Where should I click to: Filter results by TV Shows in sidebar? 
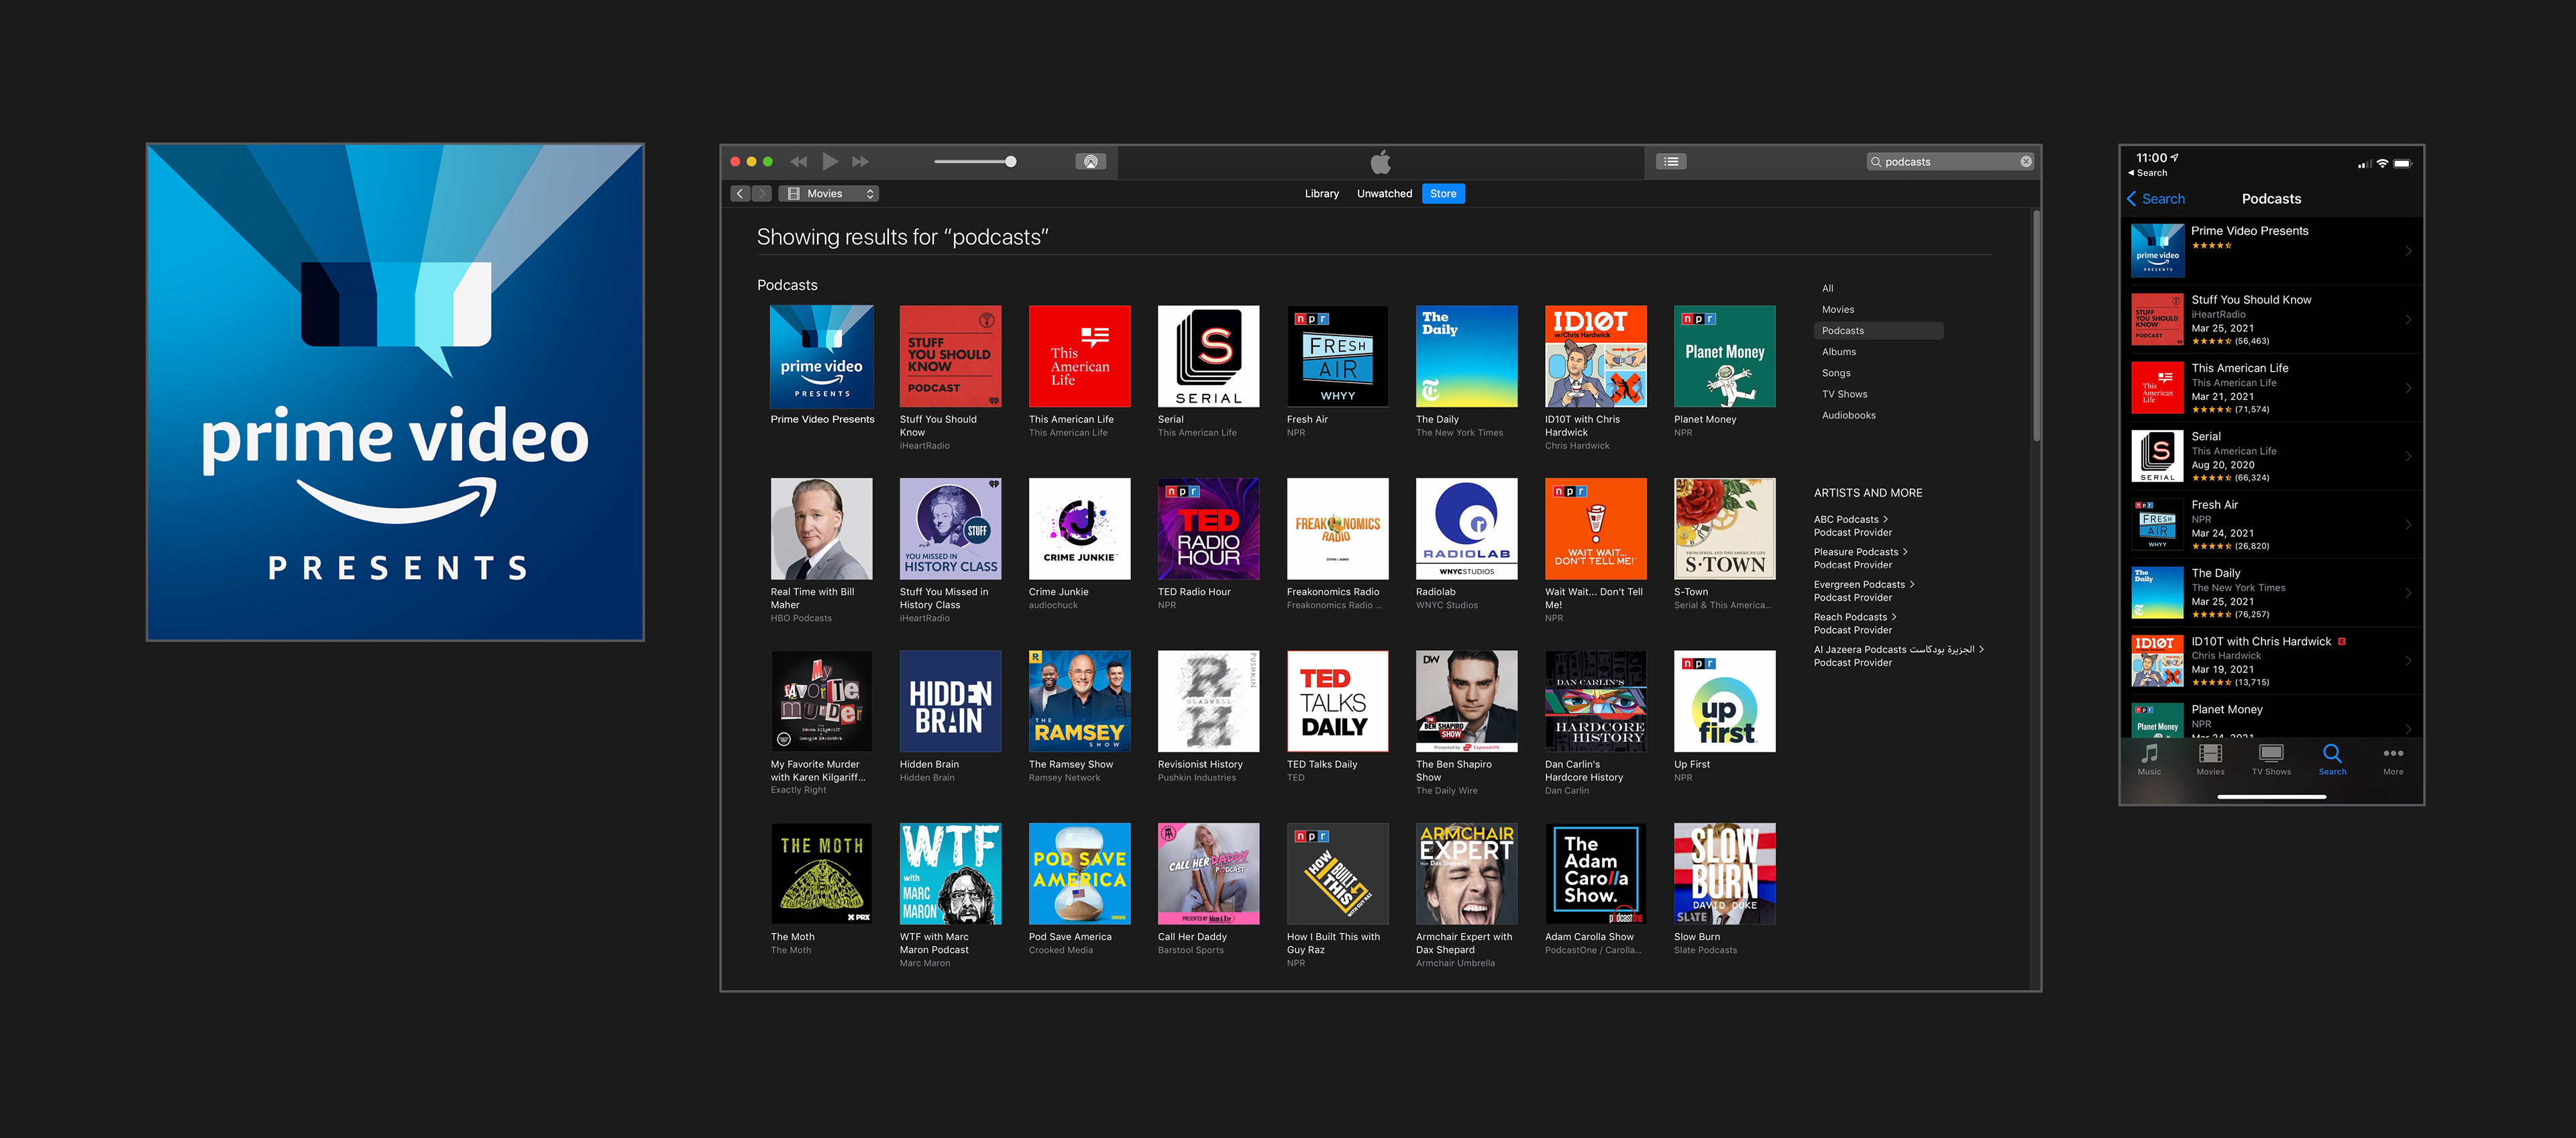click(1844, 393)
